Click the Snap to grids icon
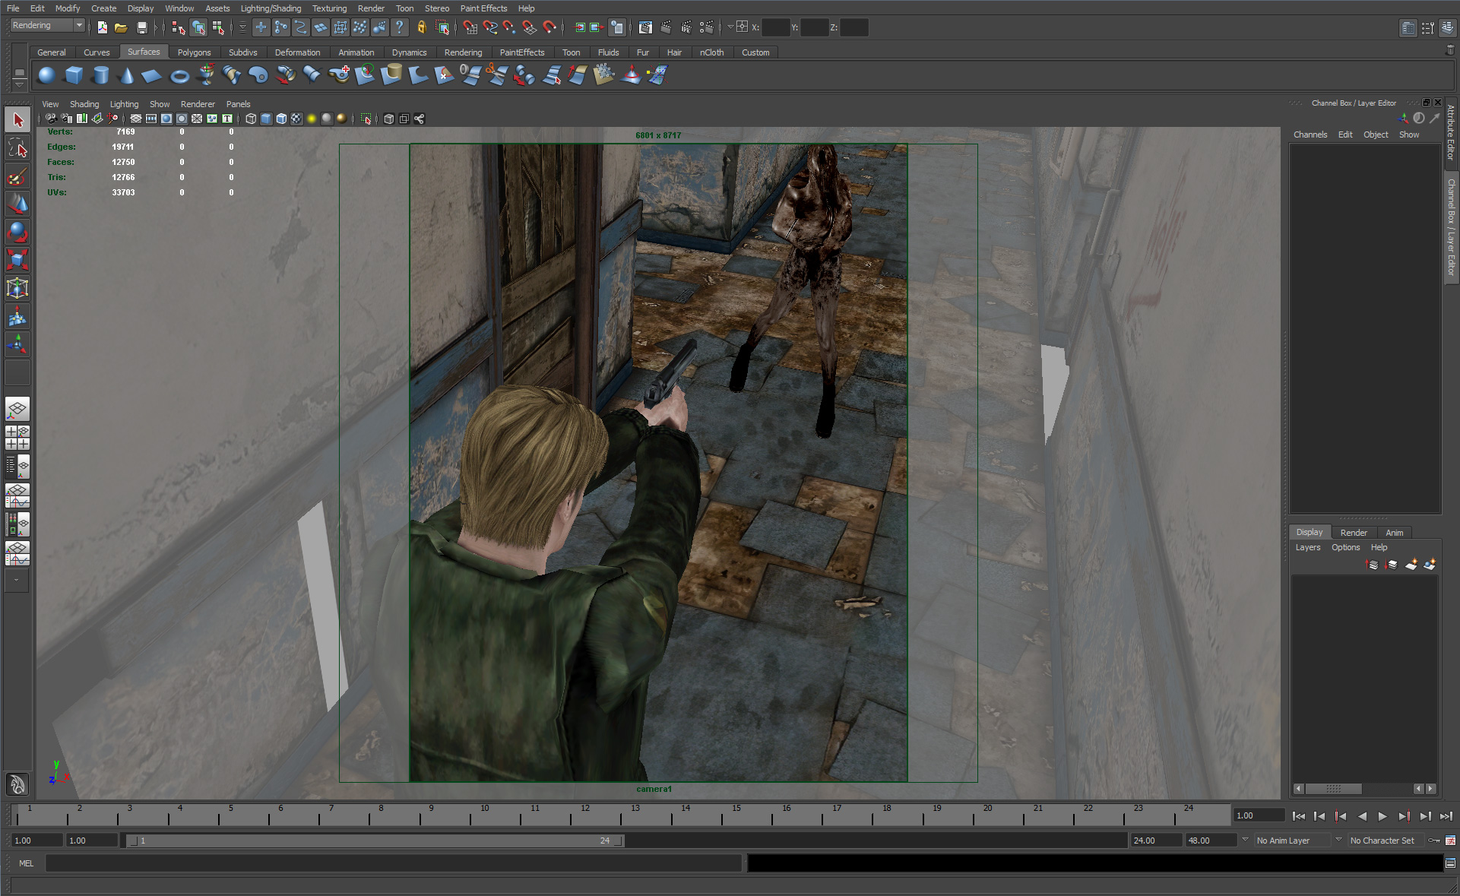 pos(470,28)
